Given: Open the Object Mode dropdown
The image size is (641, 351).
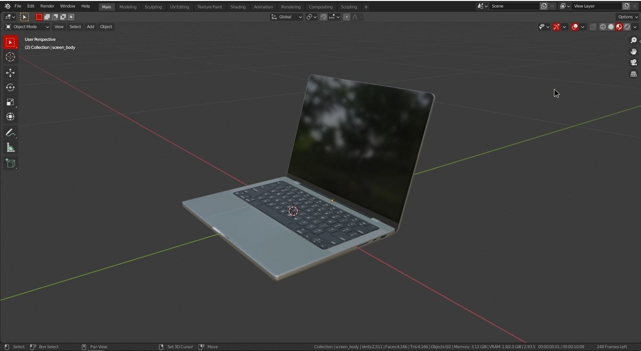Looking at the screenshot, I should tap(27, 27).
